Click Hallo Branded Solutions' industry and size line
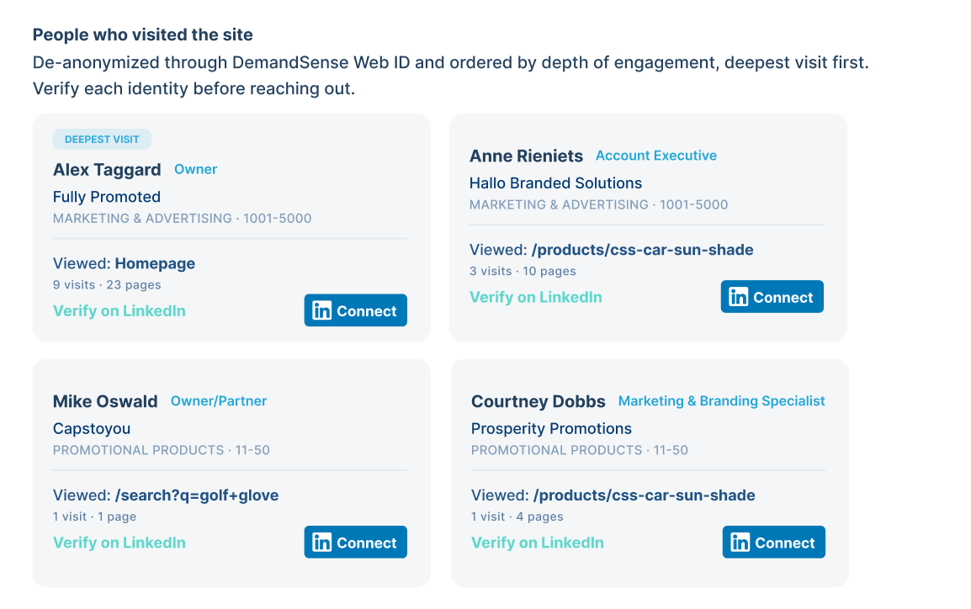 click(x=598, y=205)
